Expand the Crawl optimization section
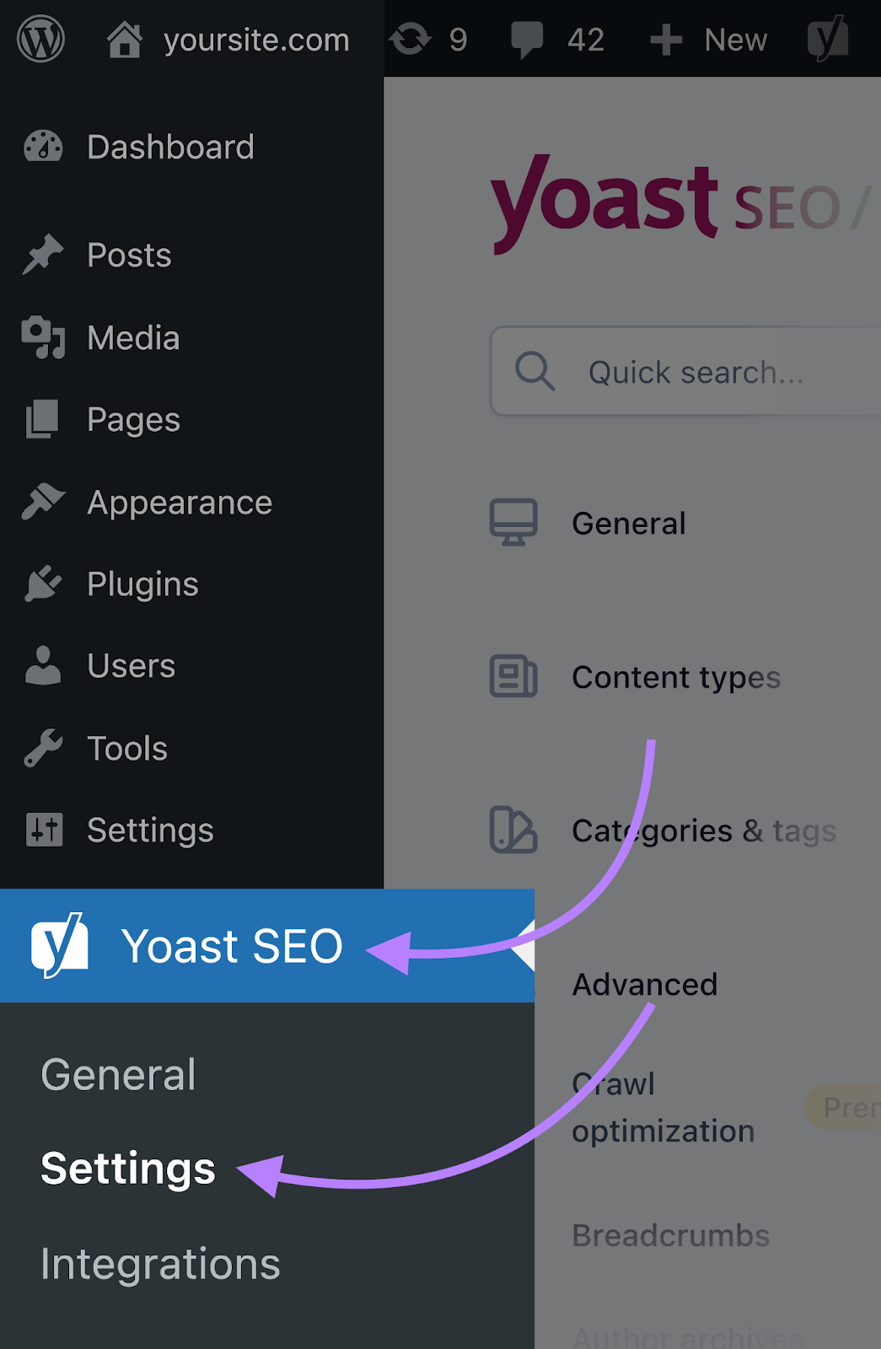 pyautogui.click(x=663, y=1106)
